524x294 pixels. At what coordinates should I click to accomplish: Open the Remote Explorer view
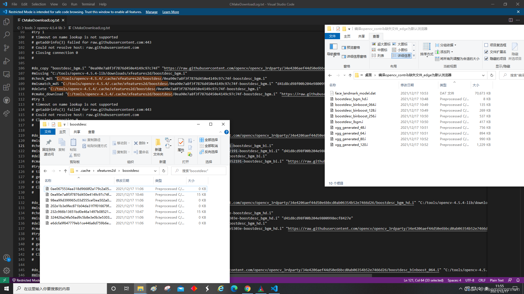pyautogui.click(x=7, y=74)
